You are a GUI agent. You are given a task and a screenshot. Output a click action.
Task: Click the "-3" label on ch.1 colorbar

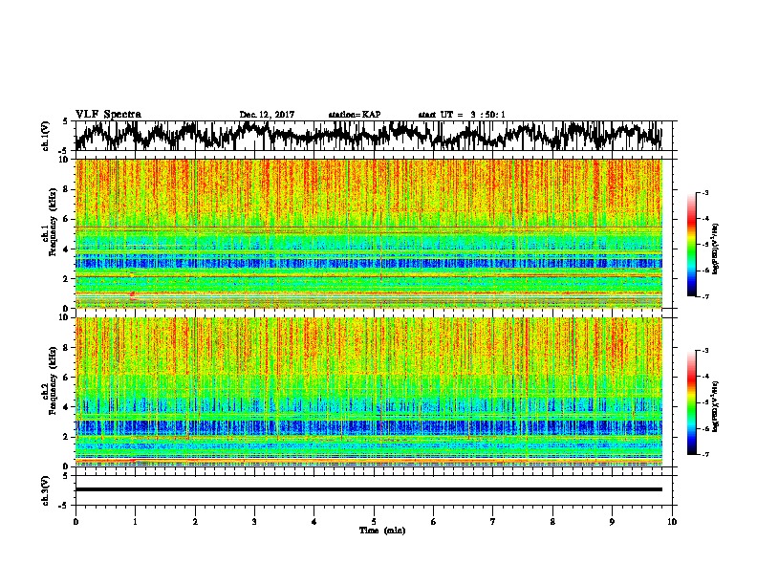[x=705, y=192]
